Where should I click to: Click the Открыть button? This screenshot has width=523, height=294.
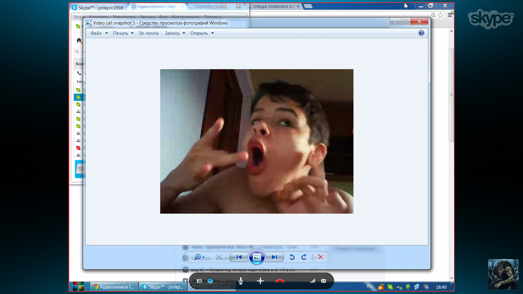click(x=199, y=33)
